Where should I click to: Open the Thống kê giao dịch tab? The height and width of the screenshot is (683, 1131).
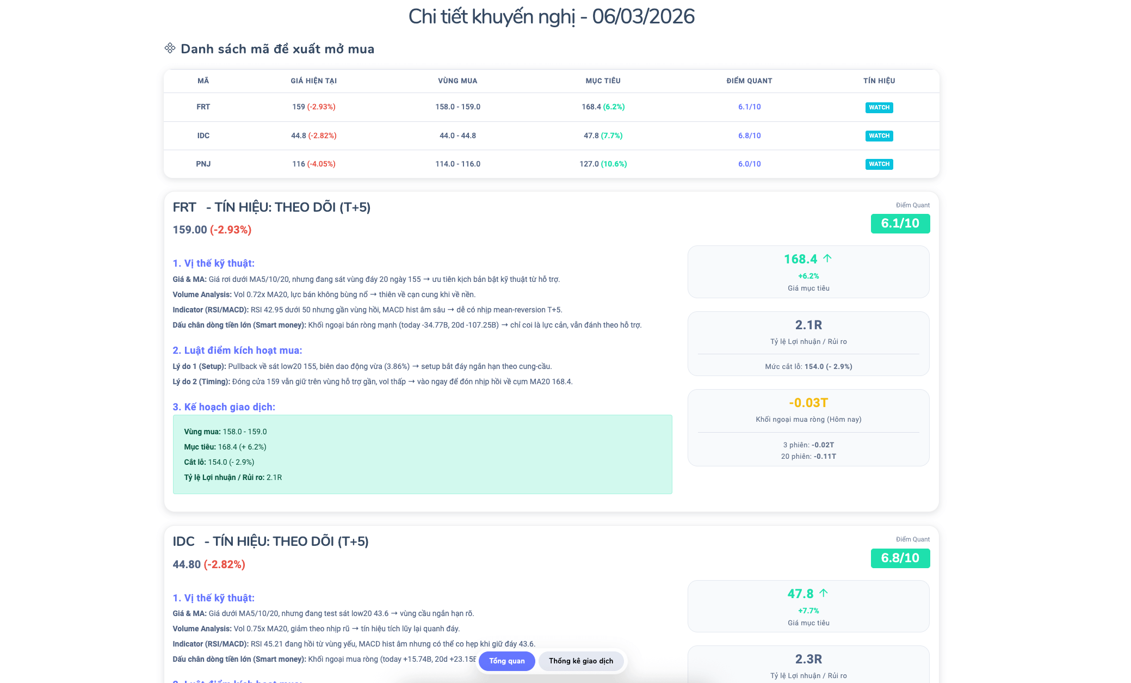(580, 661)
